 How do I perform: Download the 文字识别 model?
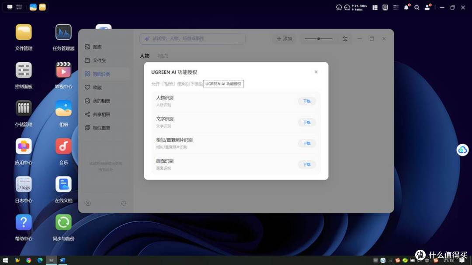(x=307, y=122)
